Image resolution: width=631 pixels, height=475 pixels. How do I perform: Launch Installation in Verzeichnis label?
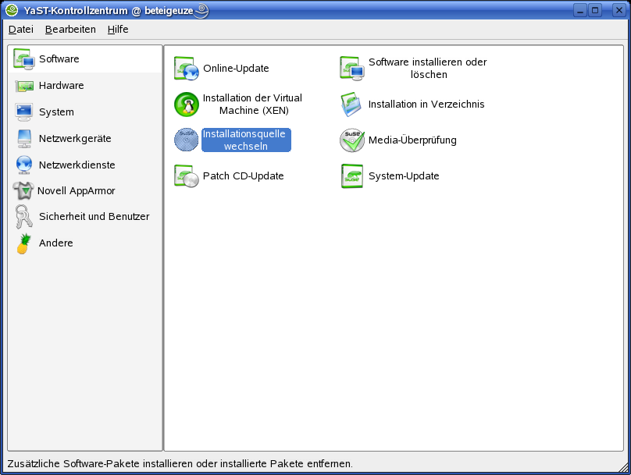426,105
